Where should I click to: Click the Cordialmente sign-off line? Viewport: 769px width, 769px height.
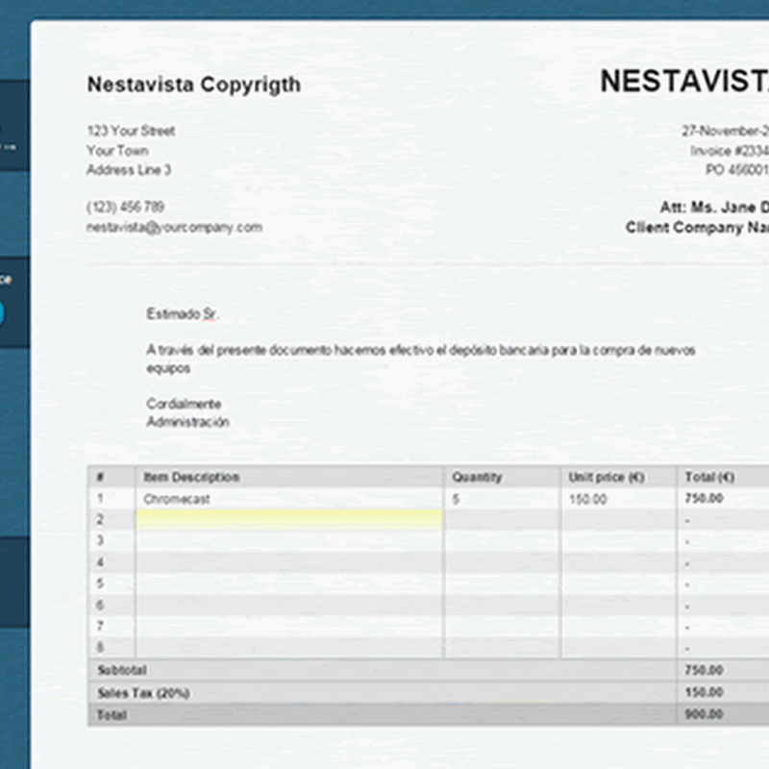click(x=184, y=404)
